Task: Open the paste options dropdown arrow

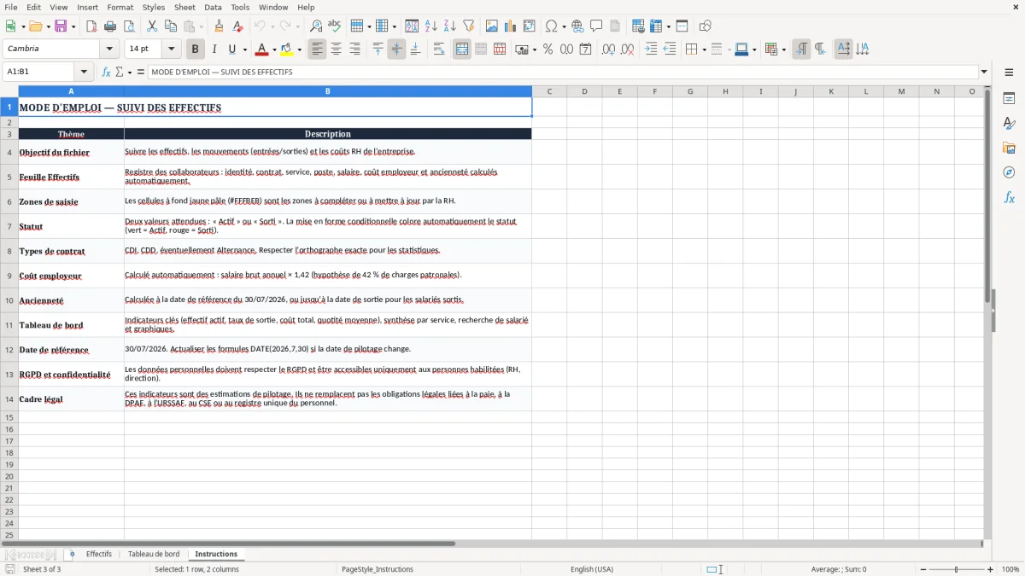Action: pyautogui.click(x=201, y=26)
